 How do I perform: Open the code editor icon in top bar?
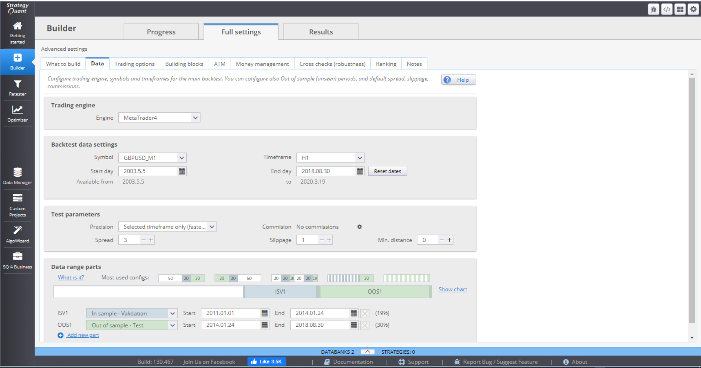[x=667, y=9]
